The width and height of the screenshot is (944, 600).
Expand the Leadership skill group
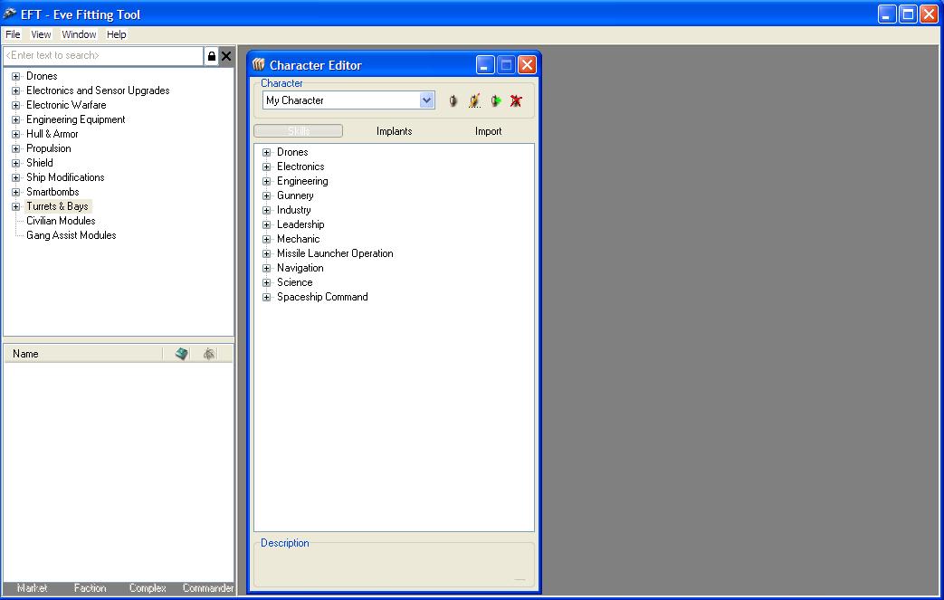(267, 224)
